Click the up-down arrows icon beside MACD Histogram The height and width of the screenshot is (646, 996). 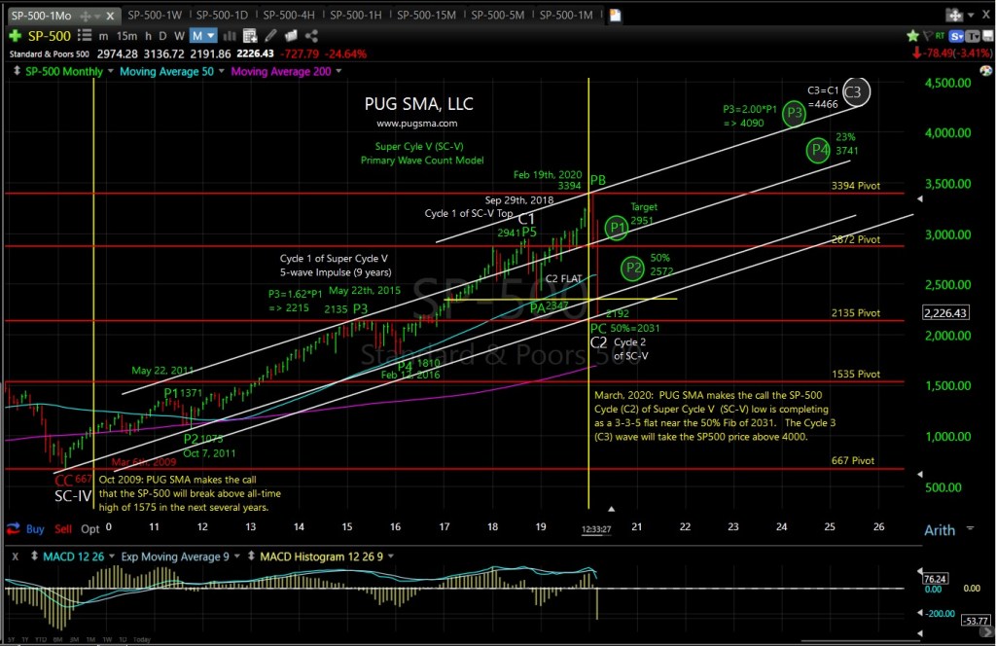pos(252,556)
